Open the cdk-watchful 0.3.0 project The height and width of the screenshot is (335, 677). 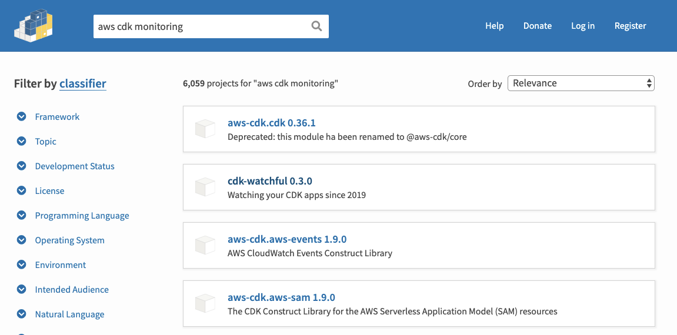click(270, 181)
